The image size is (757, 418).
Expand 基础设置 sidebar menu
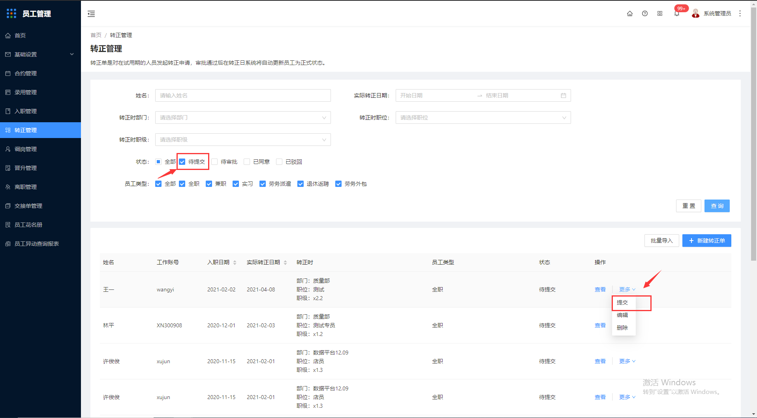tap(40, 54)
